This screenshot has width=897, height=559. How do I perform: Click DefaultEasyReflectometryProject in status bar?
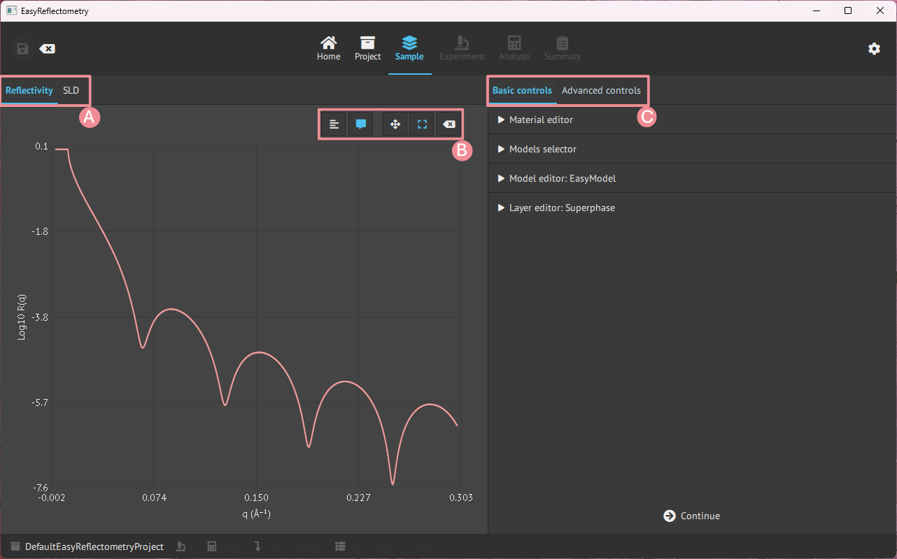pyautogui.click(x=94, y=547)
